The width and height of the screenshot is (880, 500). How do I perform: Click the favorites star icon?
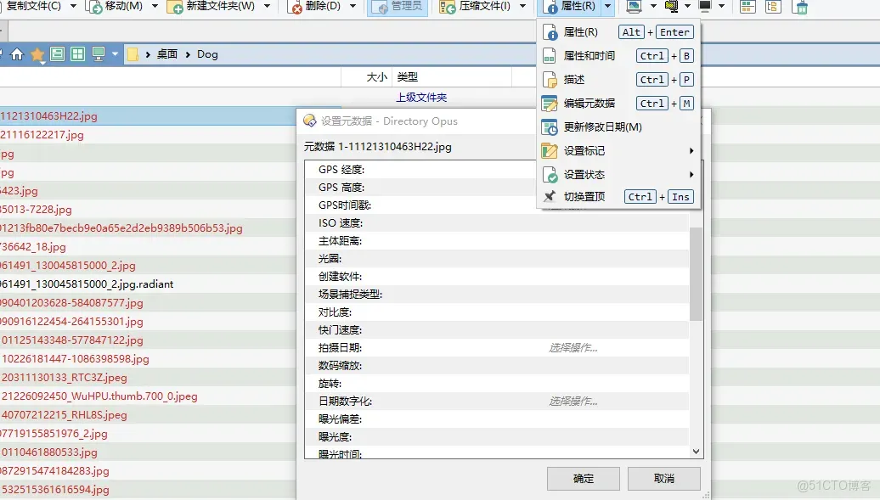coord(37,53)
